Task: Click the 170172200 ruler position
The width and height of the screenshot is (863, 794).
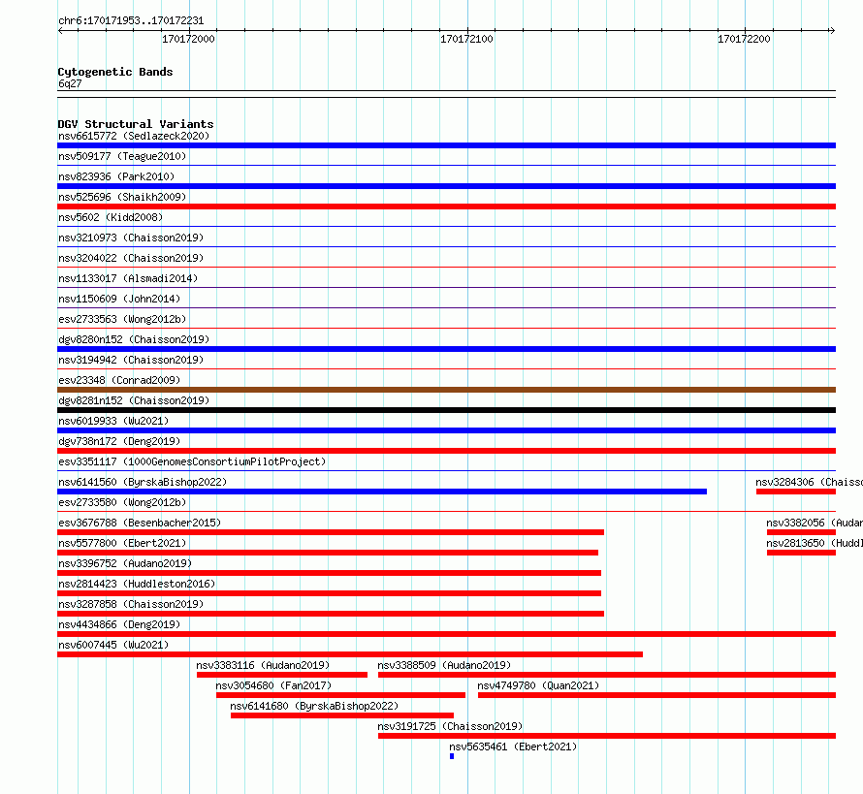Action: (744, 39)
